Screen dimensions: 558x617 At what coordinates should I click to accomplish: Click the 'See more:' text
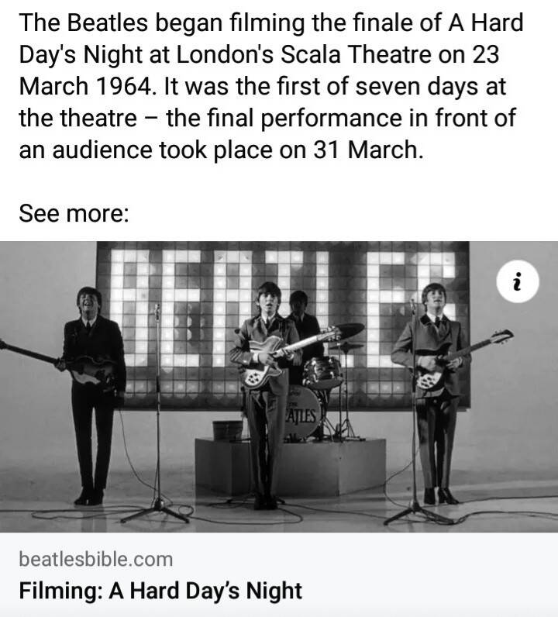pos(74,212)
